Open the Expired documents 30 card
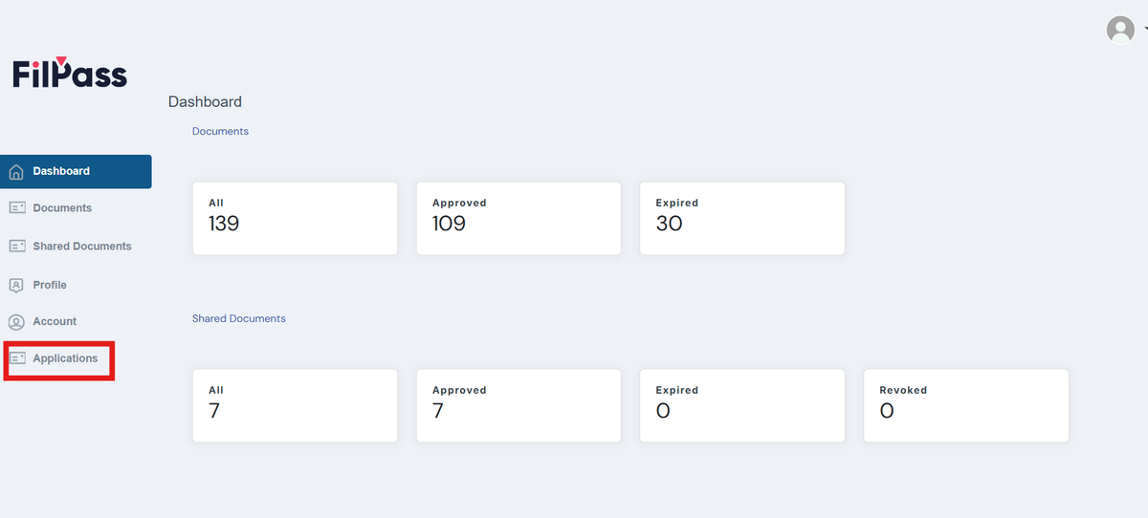The width and height of the screenshot is (1148, 518). pyautogui.click(x=741, y=218)
